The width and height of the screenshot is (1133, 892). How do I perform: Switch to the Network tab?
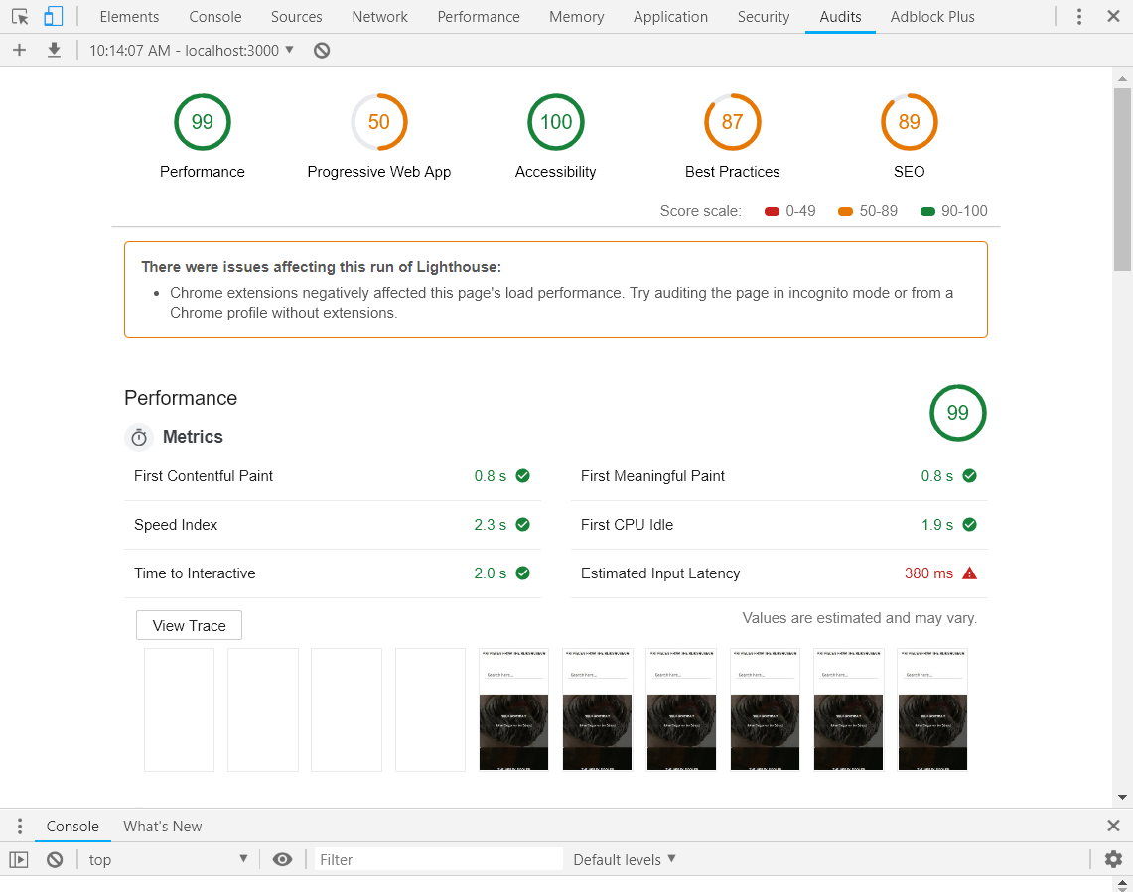point(379,17)
